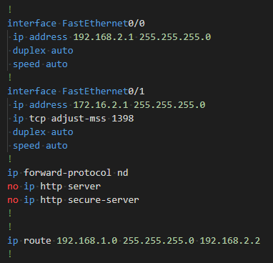Click the value 1398
The height and width of the screenshot is (263, 273).
[x=123, y=119]
